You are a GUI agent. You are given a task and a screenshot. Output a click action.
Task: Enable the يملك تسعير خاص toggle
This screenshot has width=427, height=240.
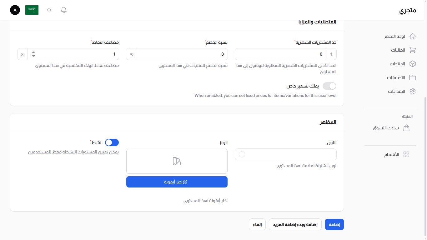tap(329, 86)
